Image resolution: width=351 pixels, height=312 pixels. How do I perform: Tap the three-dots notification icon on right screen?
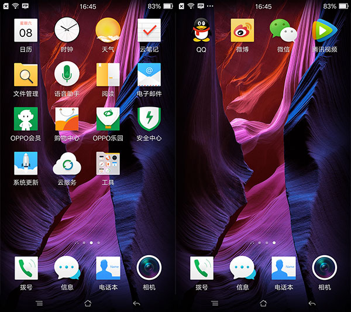(x=210, y=6)
